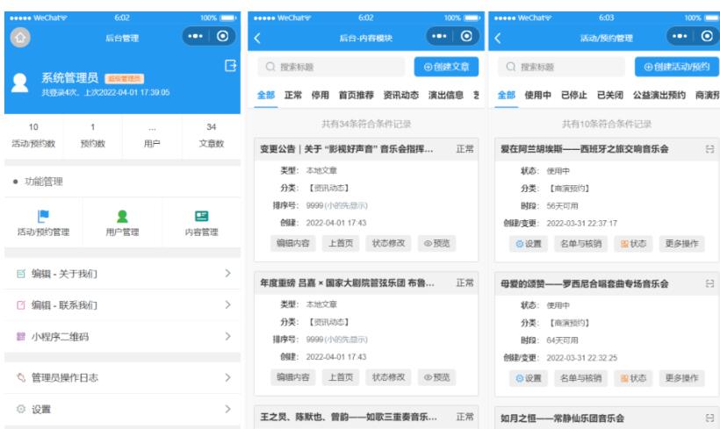720x429 pixels.
Task: Click 状态 on 爱在阿兰胡埃斯 card
Action: click(x=633, y=244)
